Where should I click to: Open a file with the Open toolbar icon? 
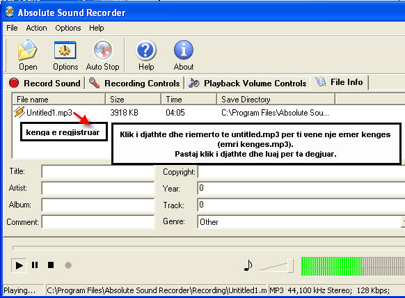[x=28, y=55]
